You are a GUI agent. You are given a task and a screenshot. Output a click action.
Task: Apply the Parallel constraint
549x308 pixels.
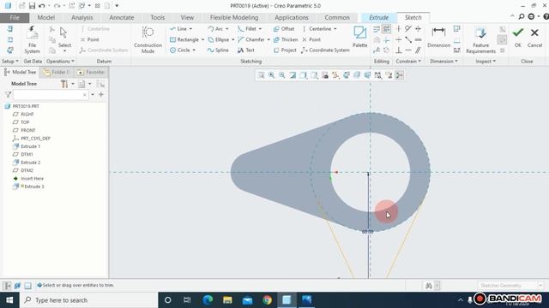(418, 50)
